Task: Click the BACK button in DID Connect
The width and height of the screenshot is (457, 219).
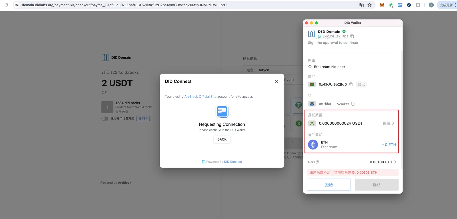Action: click(x=222, y=139)
